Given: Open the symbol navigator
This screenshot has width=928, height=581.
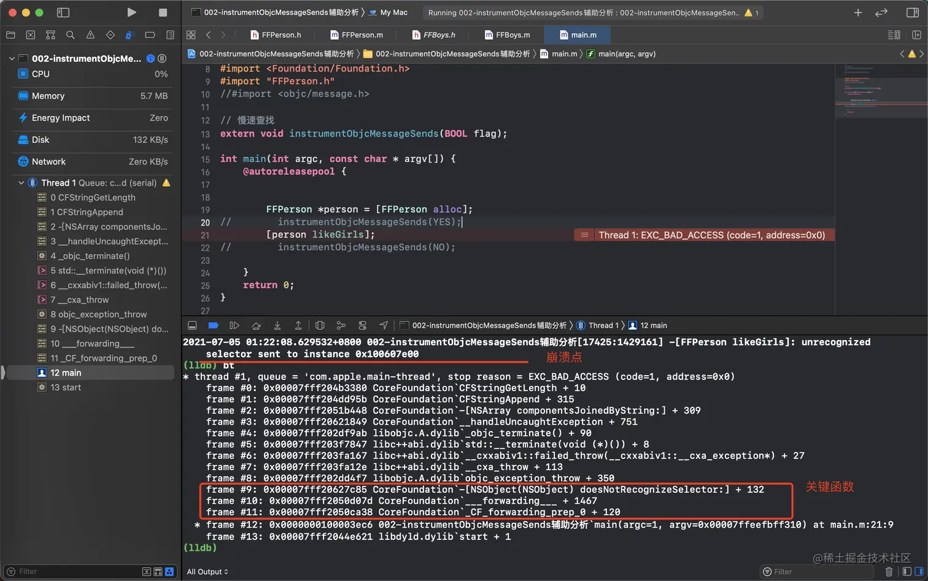Looking at the screenshot, I should click(x=50, y=35).
